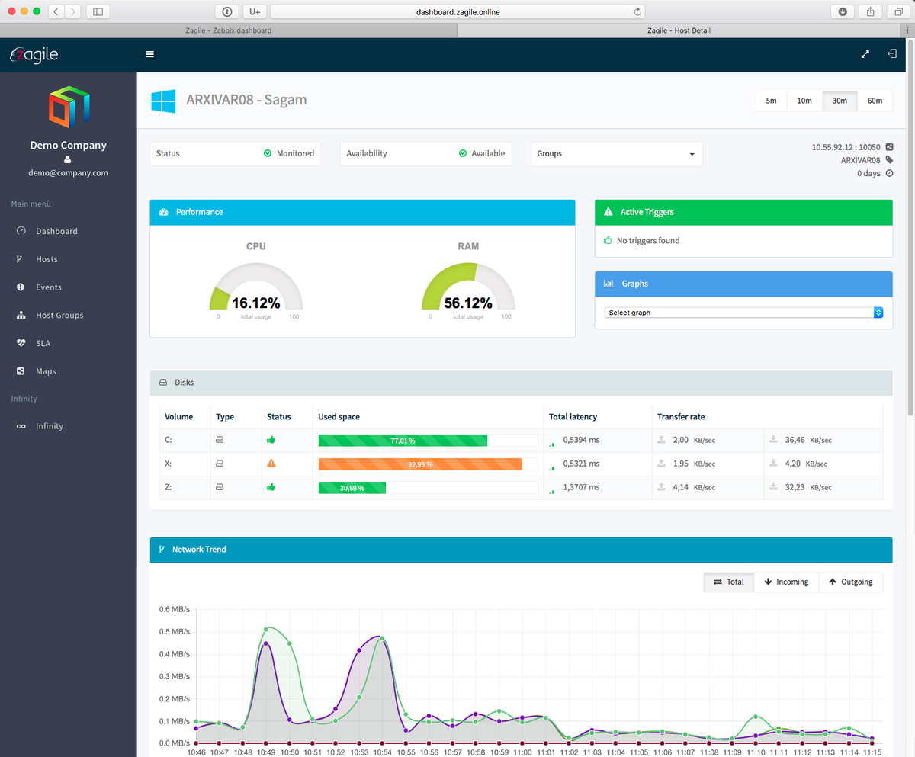This screenshot has height=757, width=915.
Task: Set time range to 10m
Action: coord(804,101)
